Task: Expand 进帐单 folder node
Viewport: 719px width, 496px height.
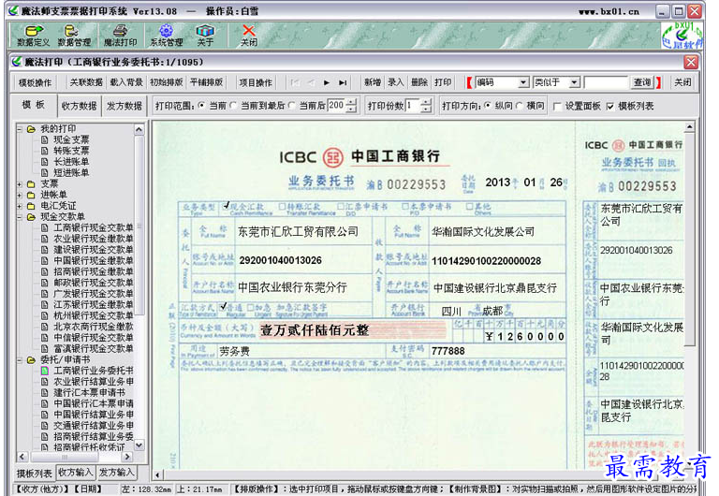Action: tap(20, 195)
